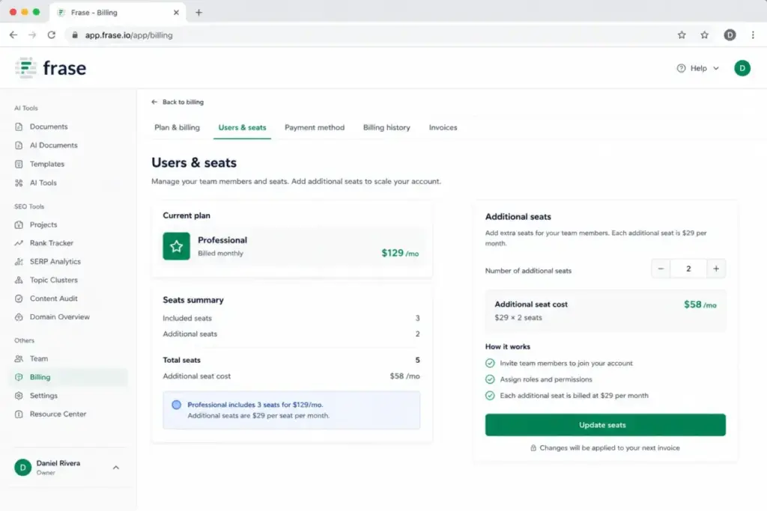Select the Billing sidebar icon
The height and width of the screenshot is (511, 767).
click(x=19, y=377)
